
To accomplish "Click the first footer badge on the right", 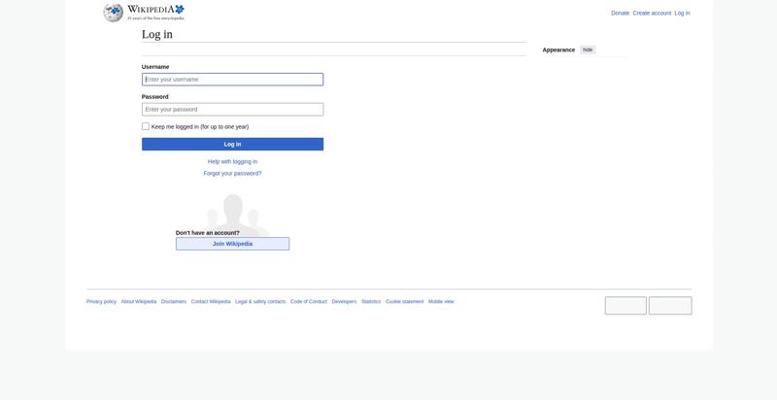I will [x=625, y=306].
